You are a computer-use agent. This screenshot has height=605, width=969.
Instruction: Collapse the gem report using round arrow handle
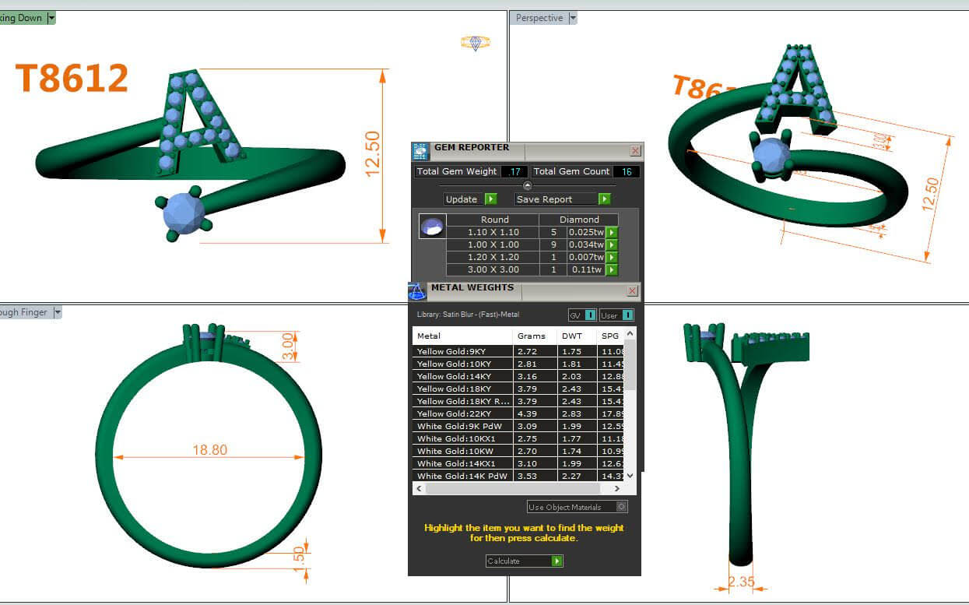(x=528, y=185)
